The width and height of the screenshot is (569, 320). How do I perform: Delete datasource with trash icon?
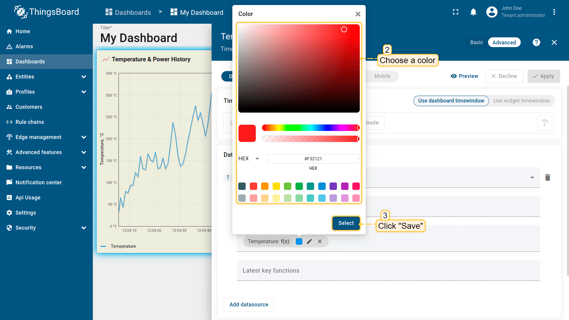[x=547, y=177]
